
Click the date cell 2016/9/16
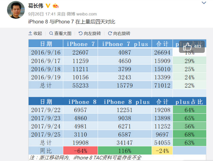click(46, 52)
